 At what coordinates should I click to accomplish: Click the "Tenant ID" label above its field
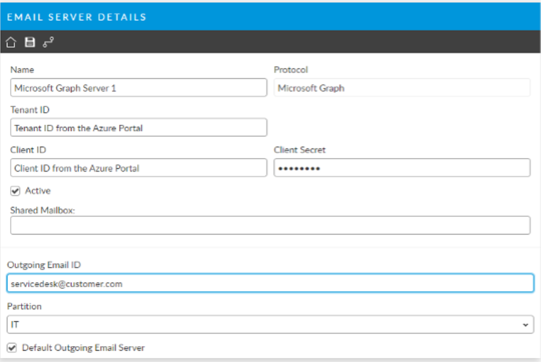click(29, 110)
